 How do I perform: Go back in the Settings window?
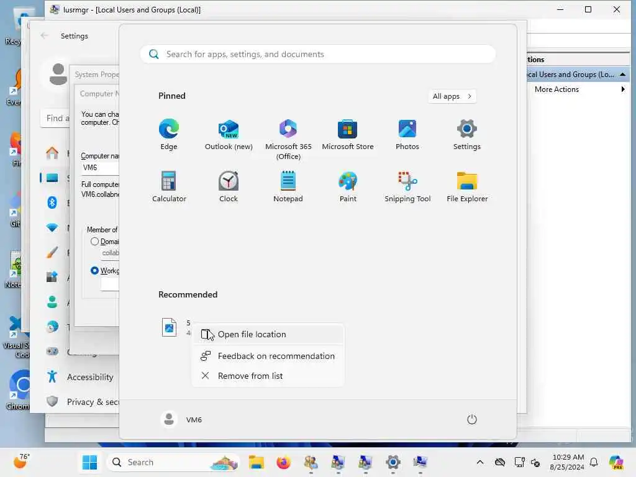[x=44, y=35]
